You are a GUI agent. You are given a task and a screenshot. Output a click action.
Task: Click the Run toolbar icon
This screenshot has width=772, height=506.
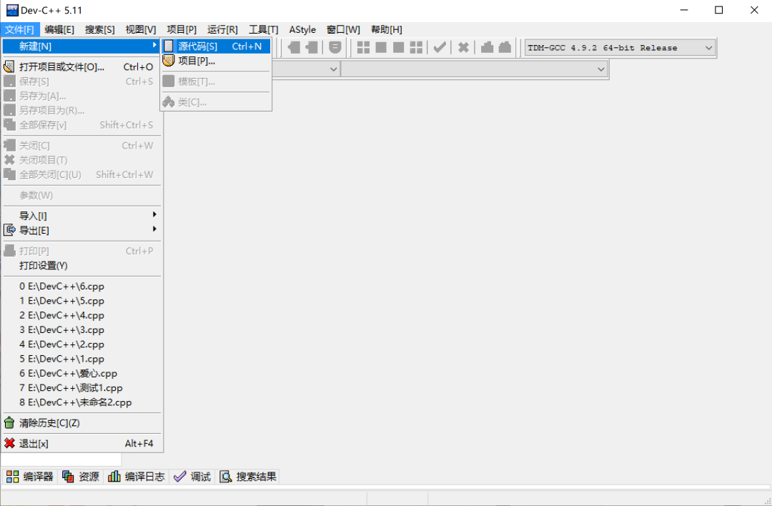[x=381, y=48]
